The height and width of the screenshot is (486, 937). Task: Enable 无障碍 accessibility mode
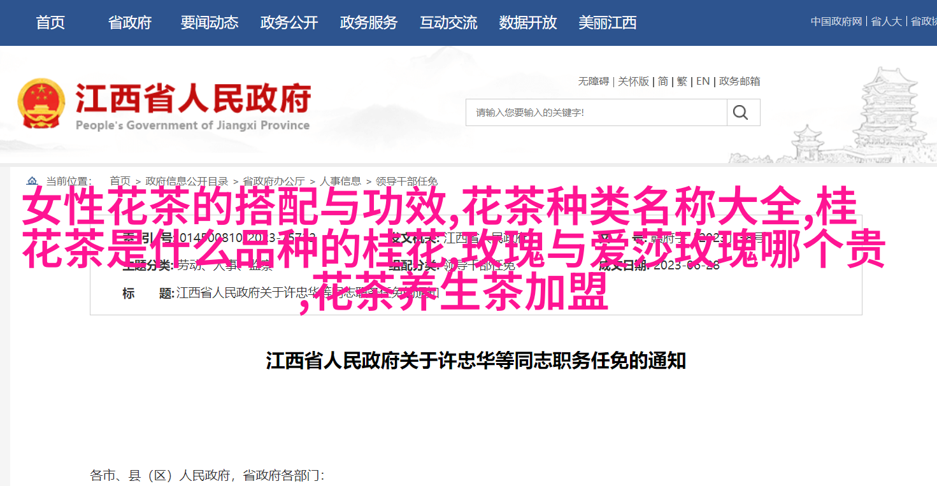pyautogui.click(x=594, y=82)
